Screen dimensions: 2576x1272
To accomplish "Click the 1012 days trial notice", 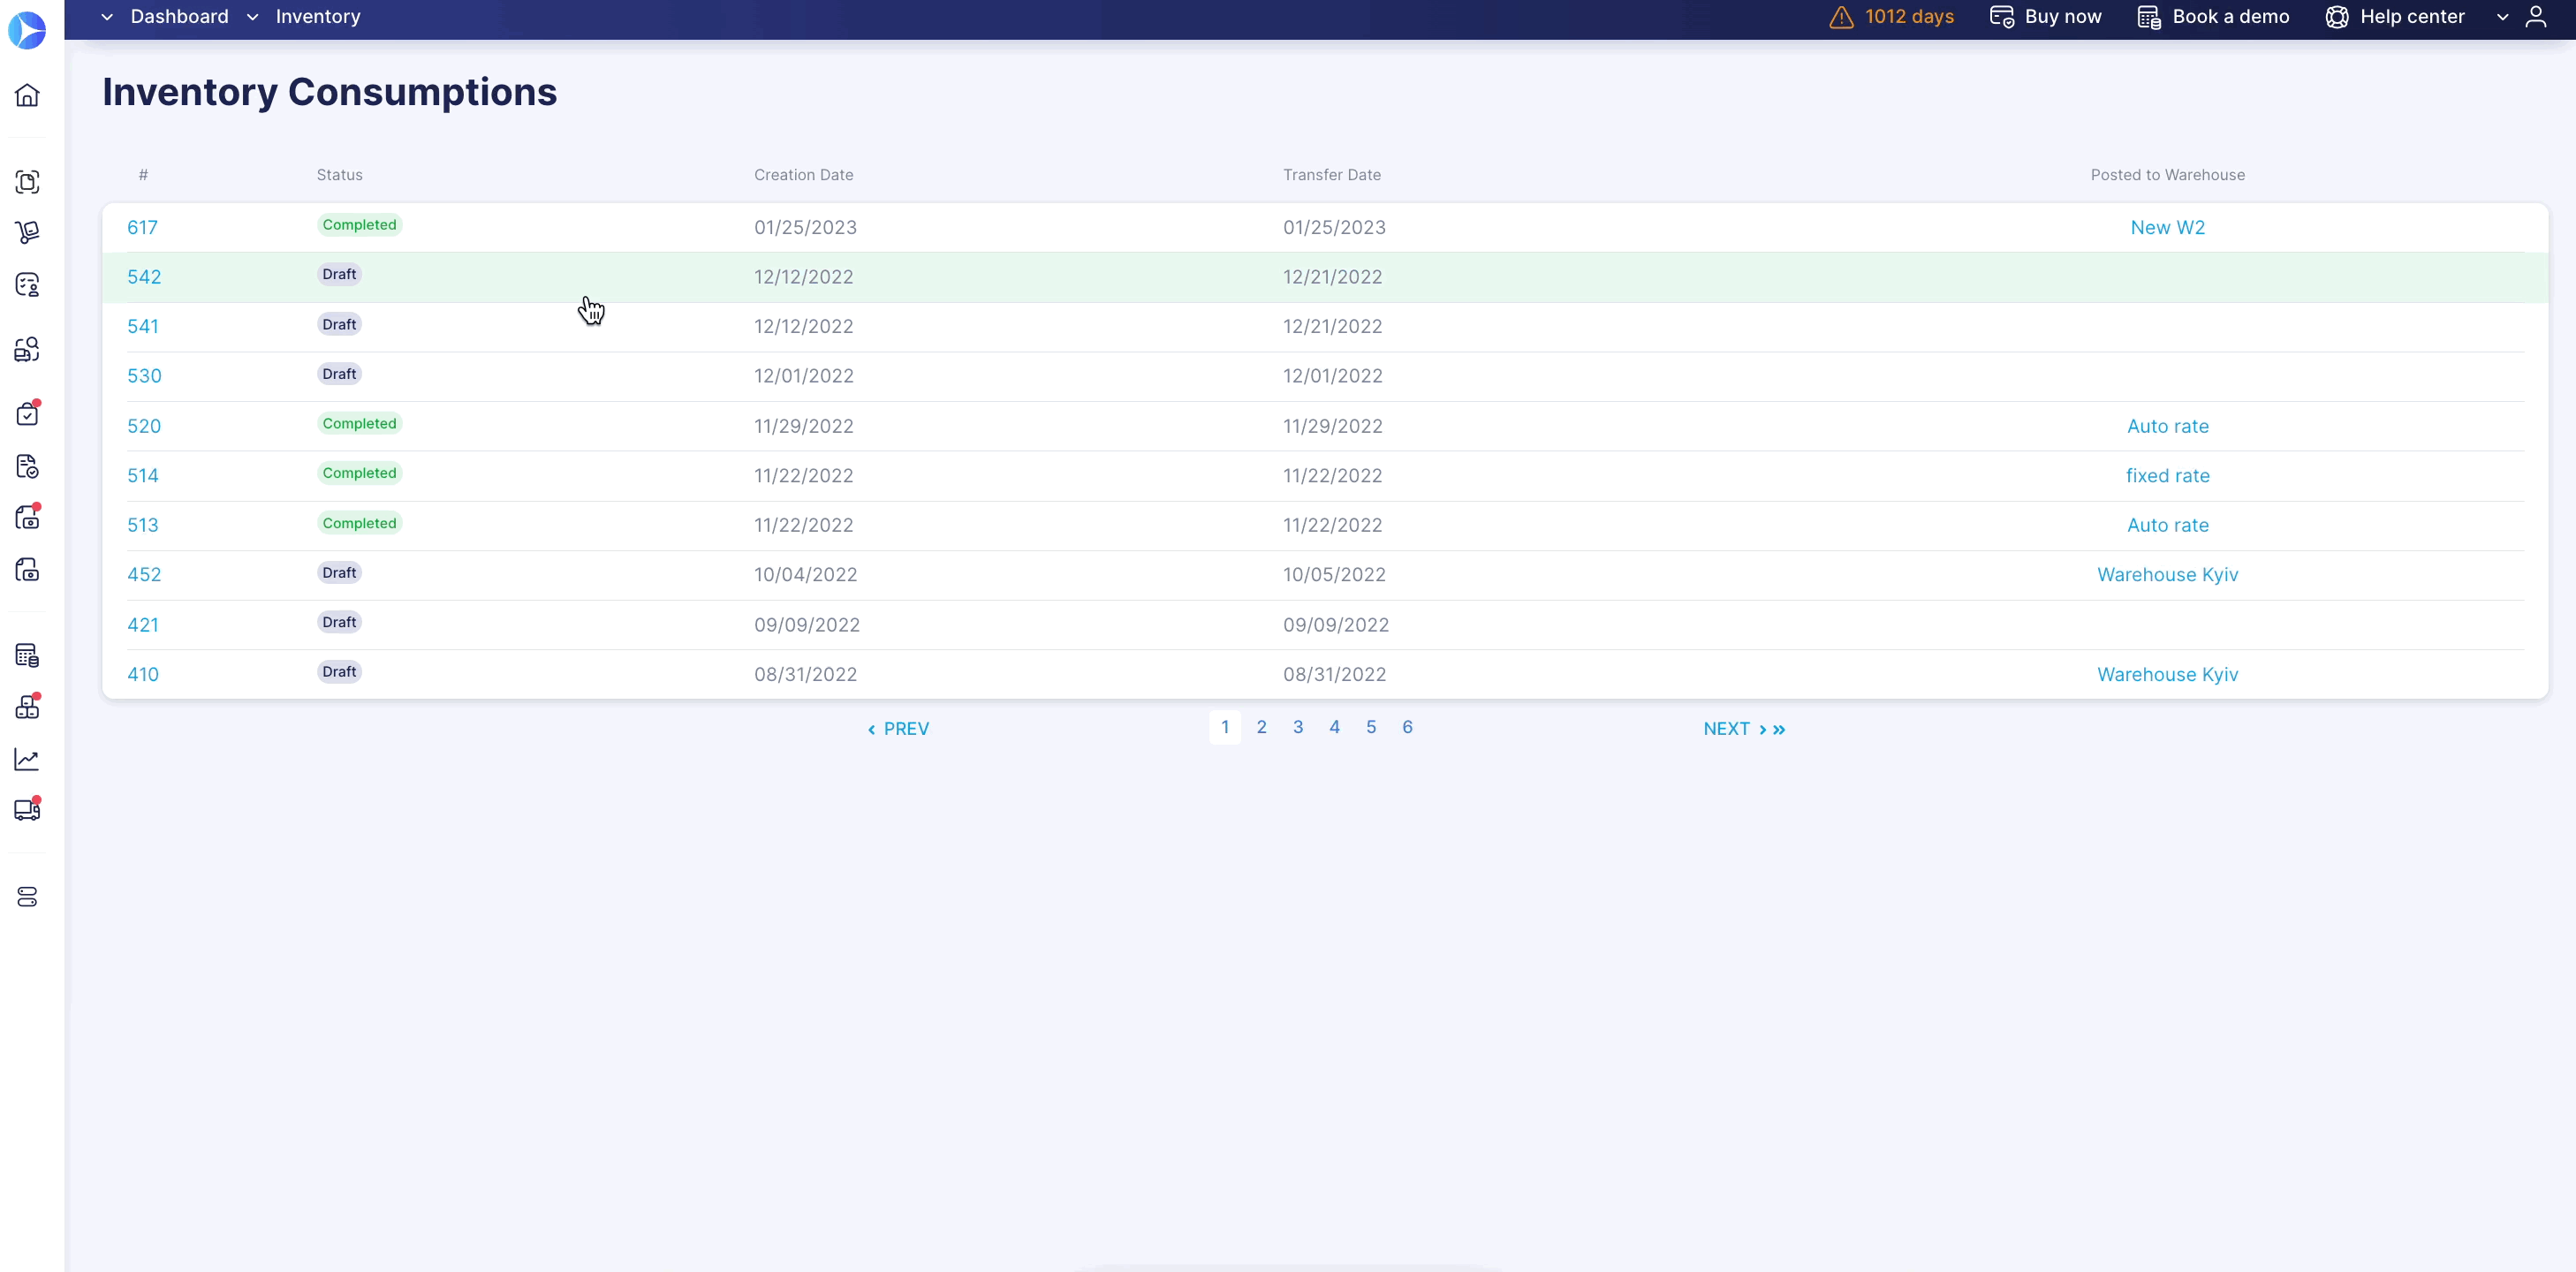I will tap(1909, 17).
